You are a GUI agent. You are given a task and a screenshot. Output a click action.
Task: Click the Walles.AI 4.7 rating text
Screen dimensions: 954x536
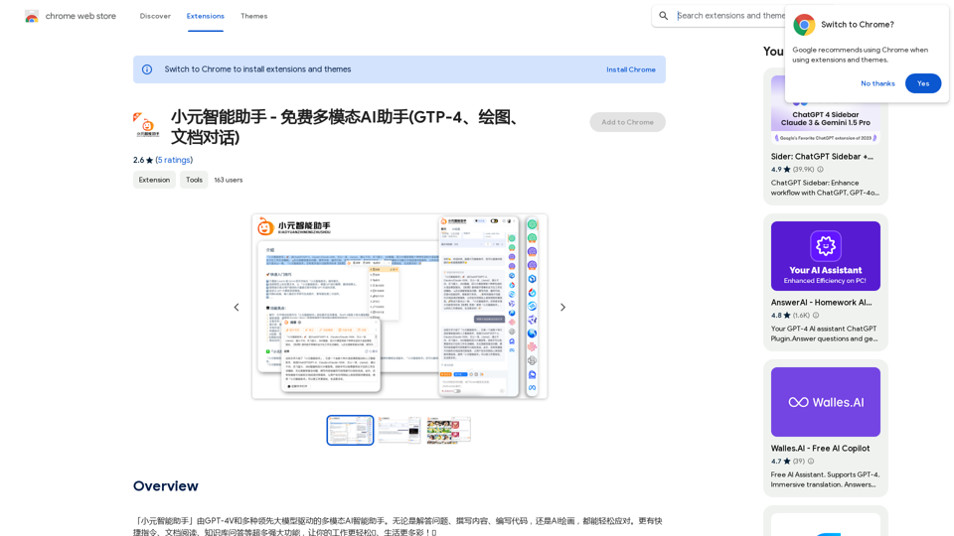click(776, 462)
